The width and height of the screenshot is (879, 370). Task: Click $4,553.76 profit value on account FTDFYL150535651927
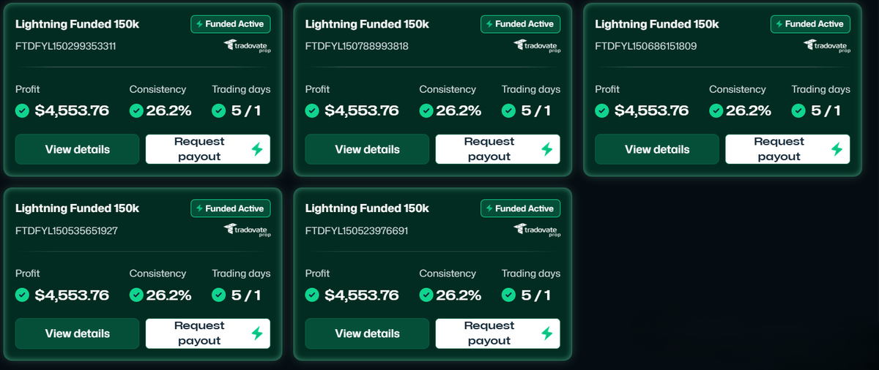tap(72, 295)
